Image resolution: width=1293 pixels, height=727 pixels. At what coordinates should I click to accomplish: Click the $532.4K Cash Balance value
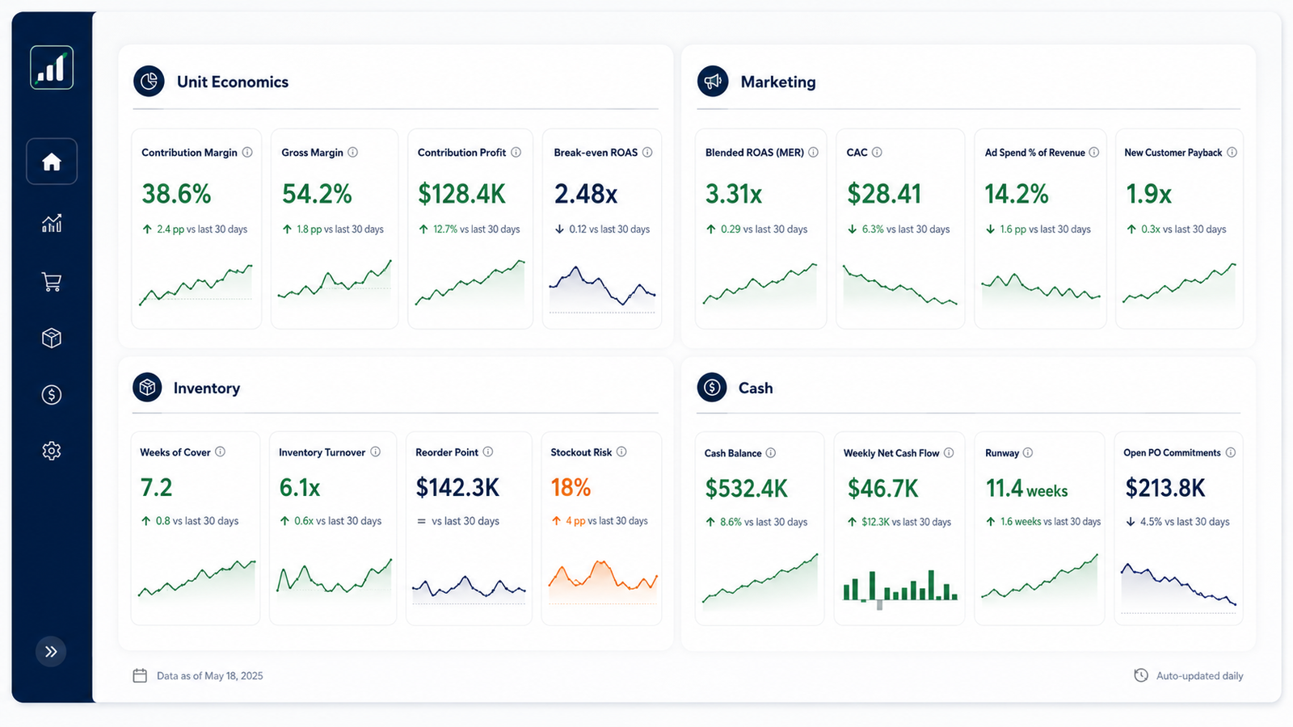pyautogui.click(x=746, y=489)
